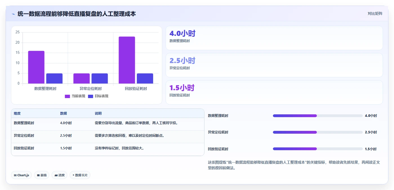The image size is (394, 190).
Task: Click the Chart.js tag chip
Action: click(21, 175)
